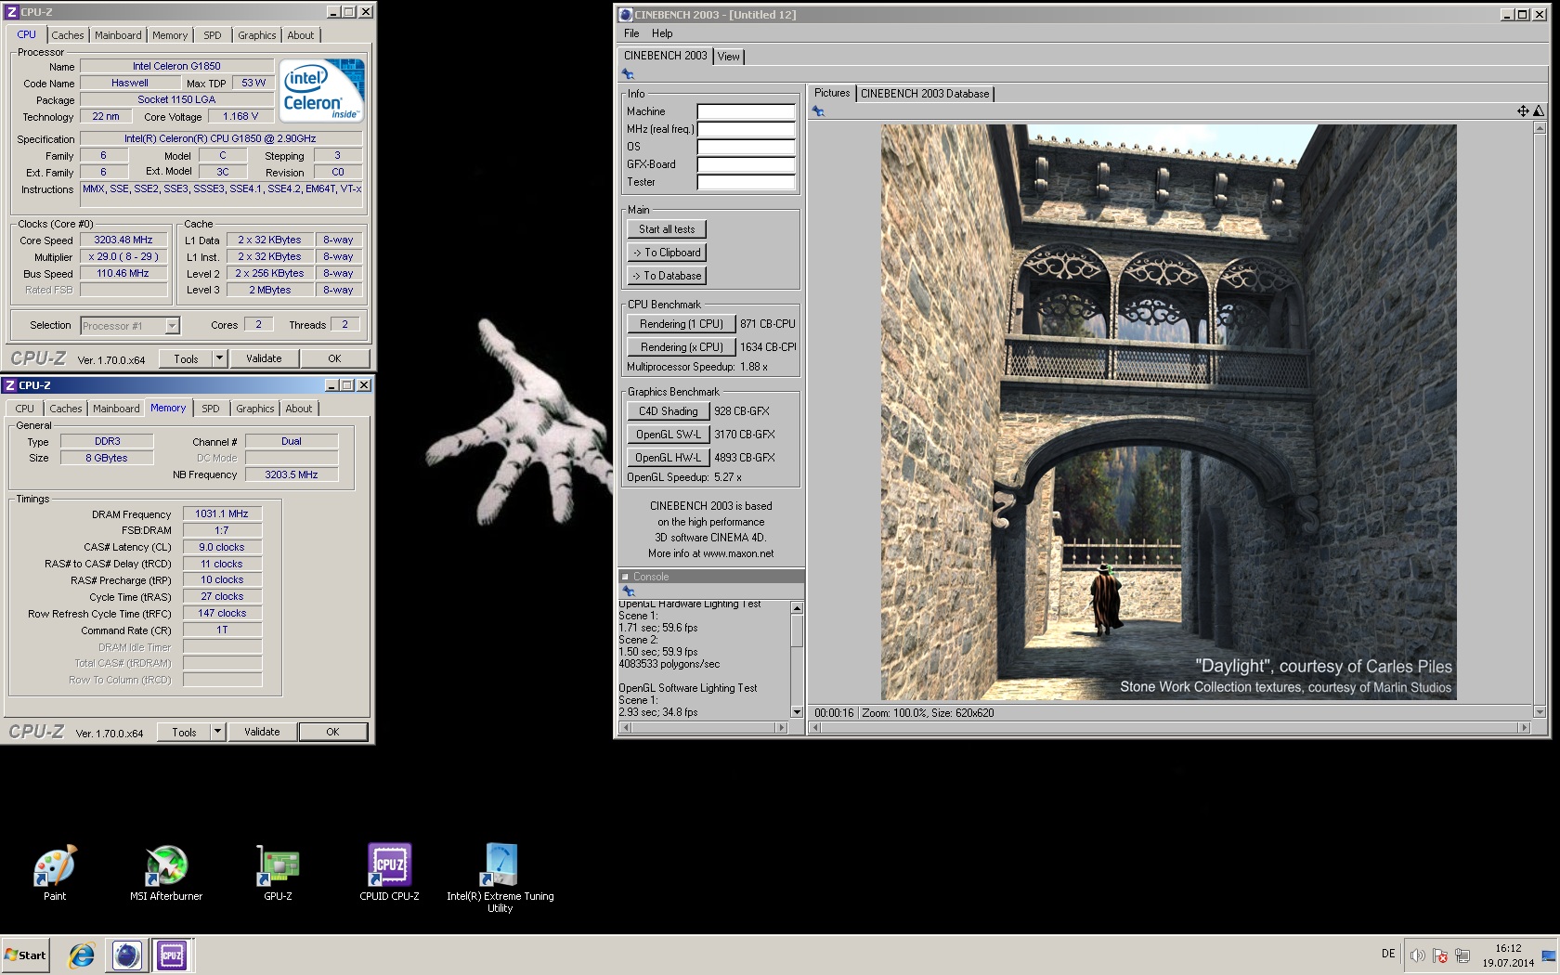Click the pin icon below CINEBENCH 2003 tab
1560x975 pixels.
(x=629, y=74)
